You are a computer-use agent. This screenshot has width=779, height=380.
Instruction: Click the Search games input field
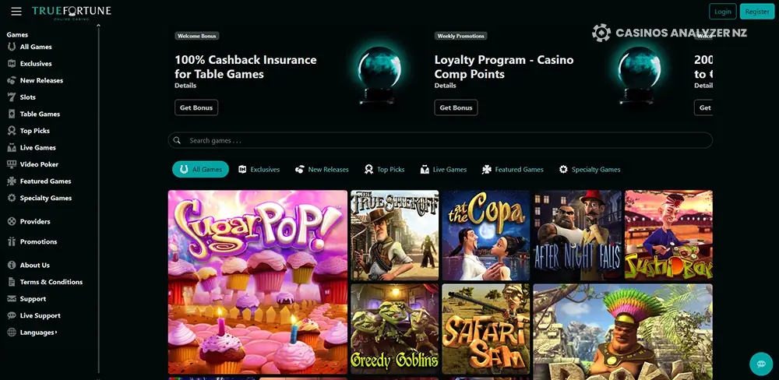pyautogui.click(x=440, y=141)
